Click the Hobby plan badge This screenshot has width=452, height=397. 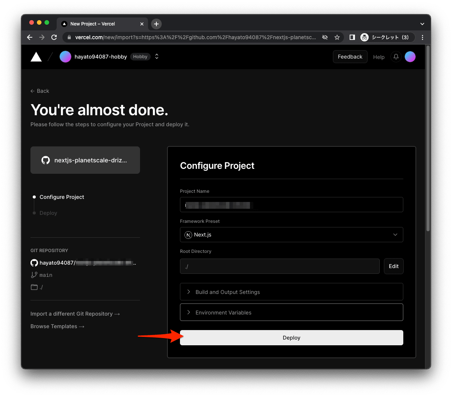point(140,56)
